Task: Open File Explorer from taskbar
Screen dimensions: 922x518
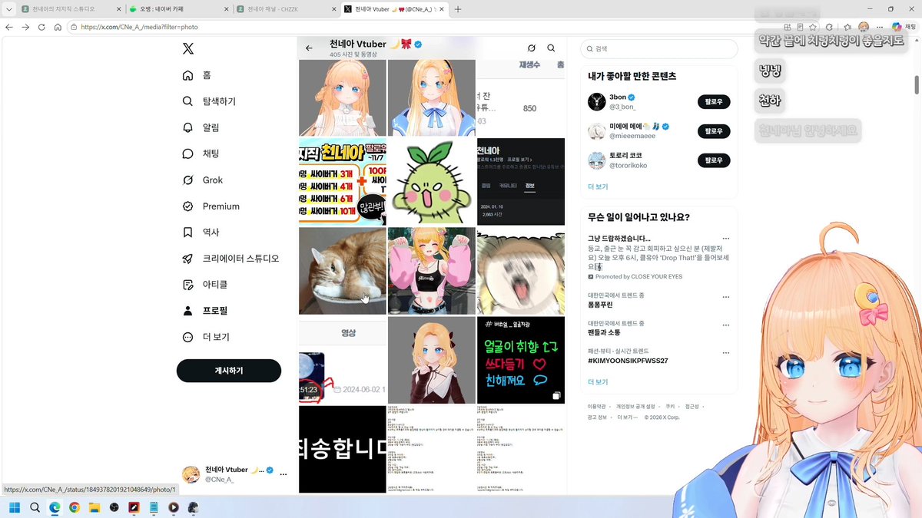Action: [95, 507]
